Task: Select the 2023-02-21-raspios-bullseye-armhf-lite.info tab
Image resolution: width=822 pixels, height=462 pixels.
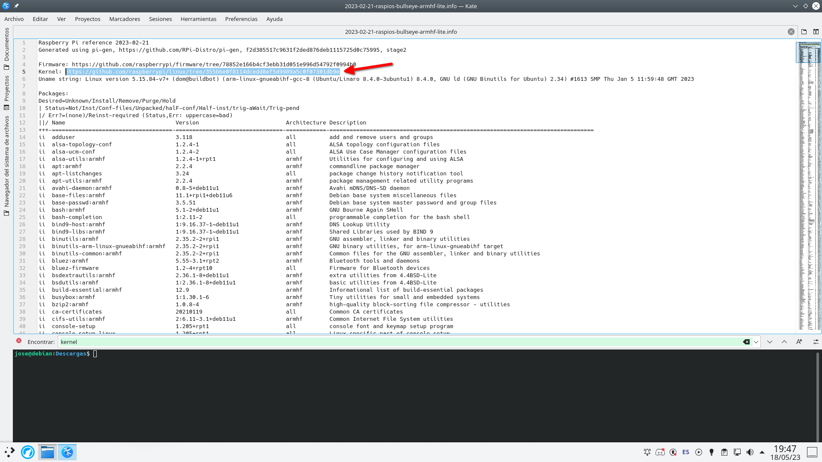Action: (x=401, y=32)
